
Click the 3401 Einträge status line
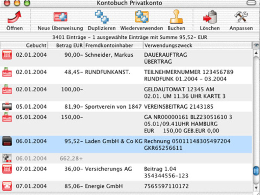point(130,37)
